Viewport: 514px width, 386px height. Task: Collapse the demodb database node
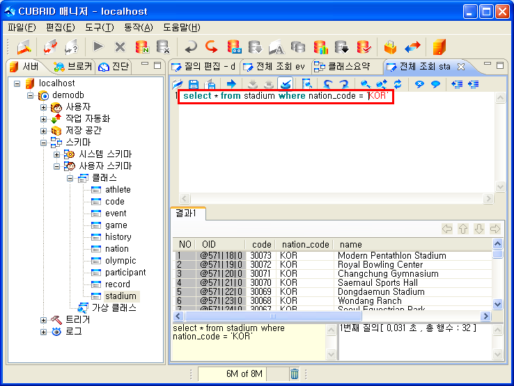coord(31,95)
